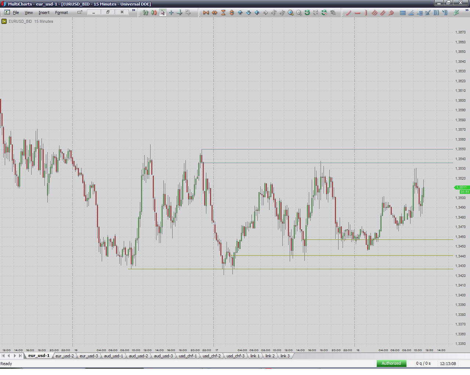Click the scroll chart left arrow icon

[x=257, y=12]
